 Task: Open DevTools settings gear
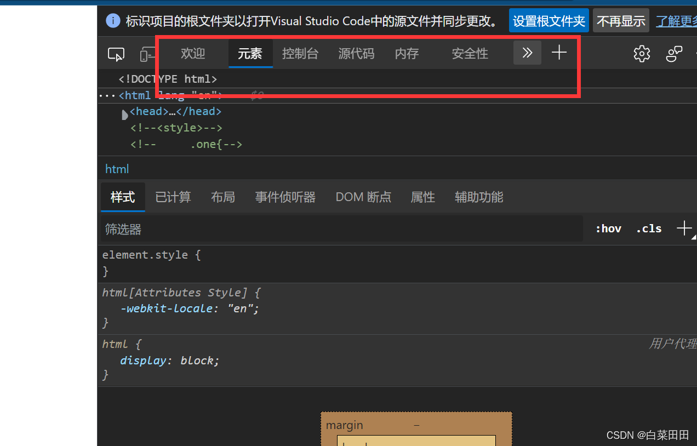642,53
